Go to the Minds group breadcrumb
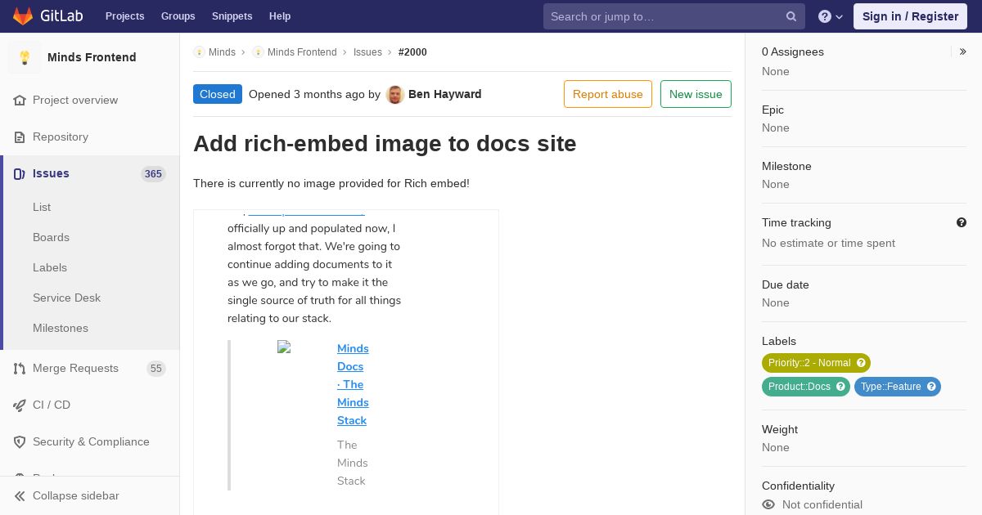Viewport: 982px width, 515px height. coord(222,52)
